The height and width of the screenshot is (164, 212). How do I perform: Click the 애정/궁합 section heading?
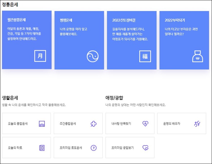[114, 98]
